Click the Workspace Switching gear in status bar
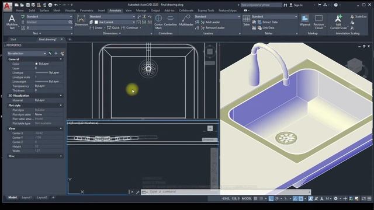Viewport: 374px width, 210px height. [335, 198]
